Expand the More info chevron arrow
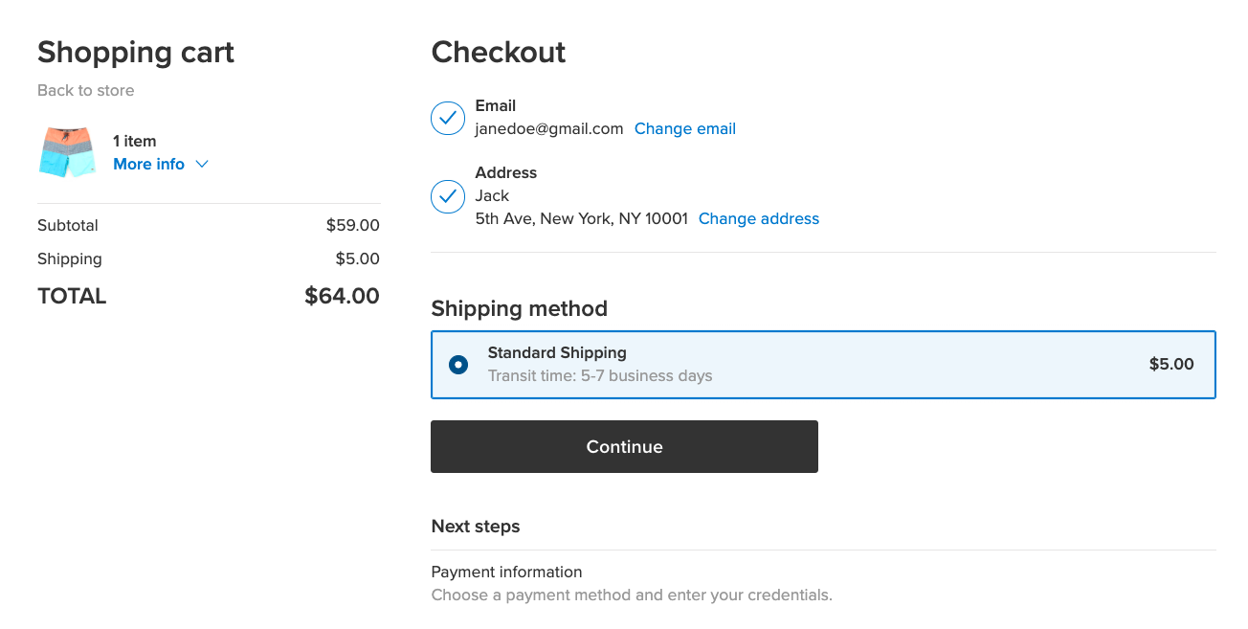Image resolution: width=1248 pixels, height=629 pixels. click(202, 164)
